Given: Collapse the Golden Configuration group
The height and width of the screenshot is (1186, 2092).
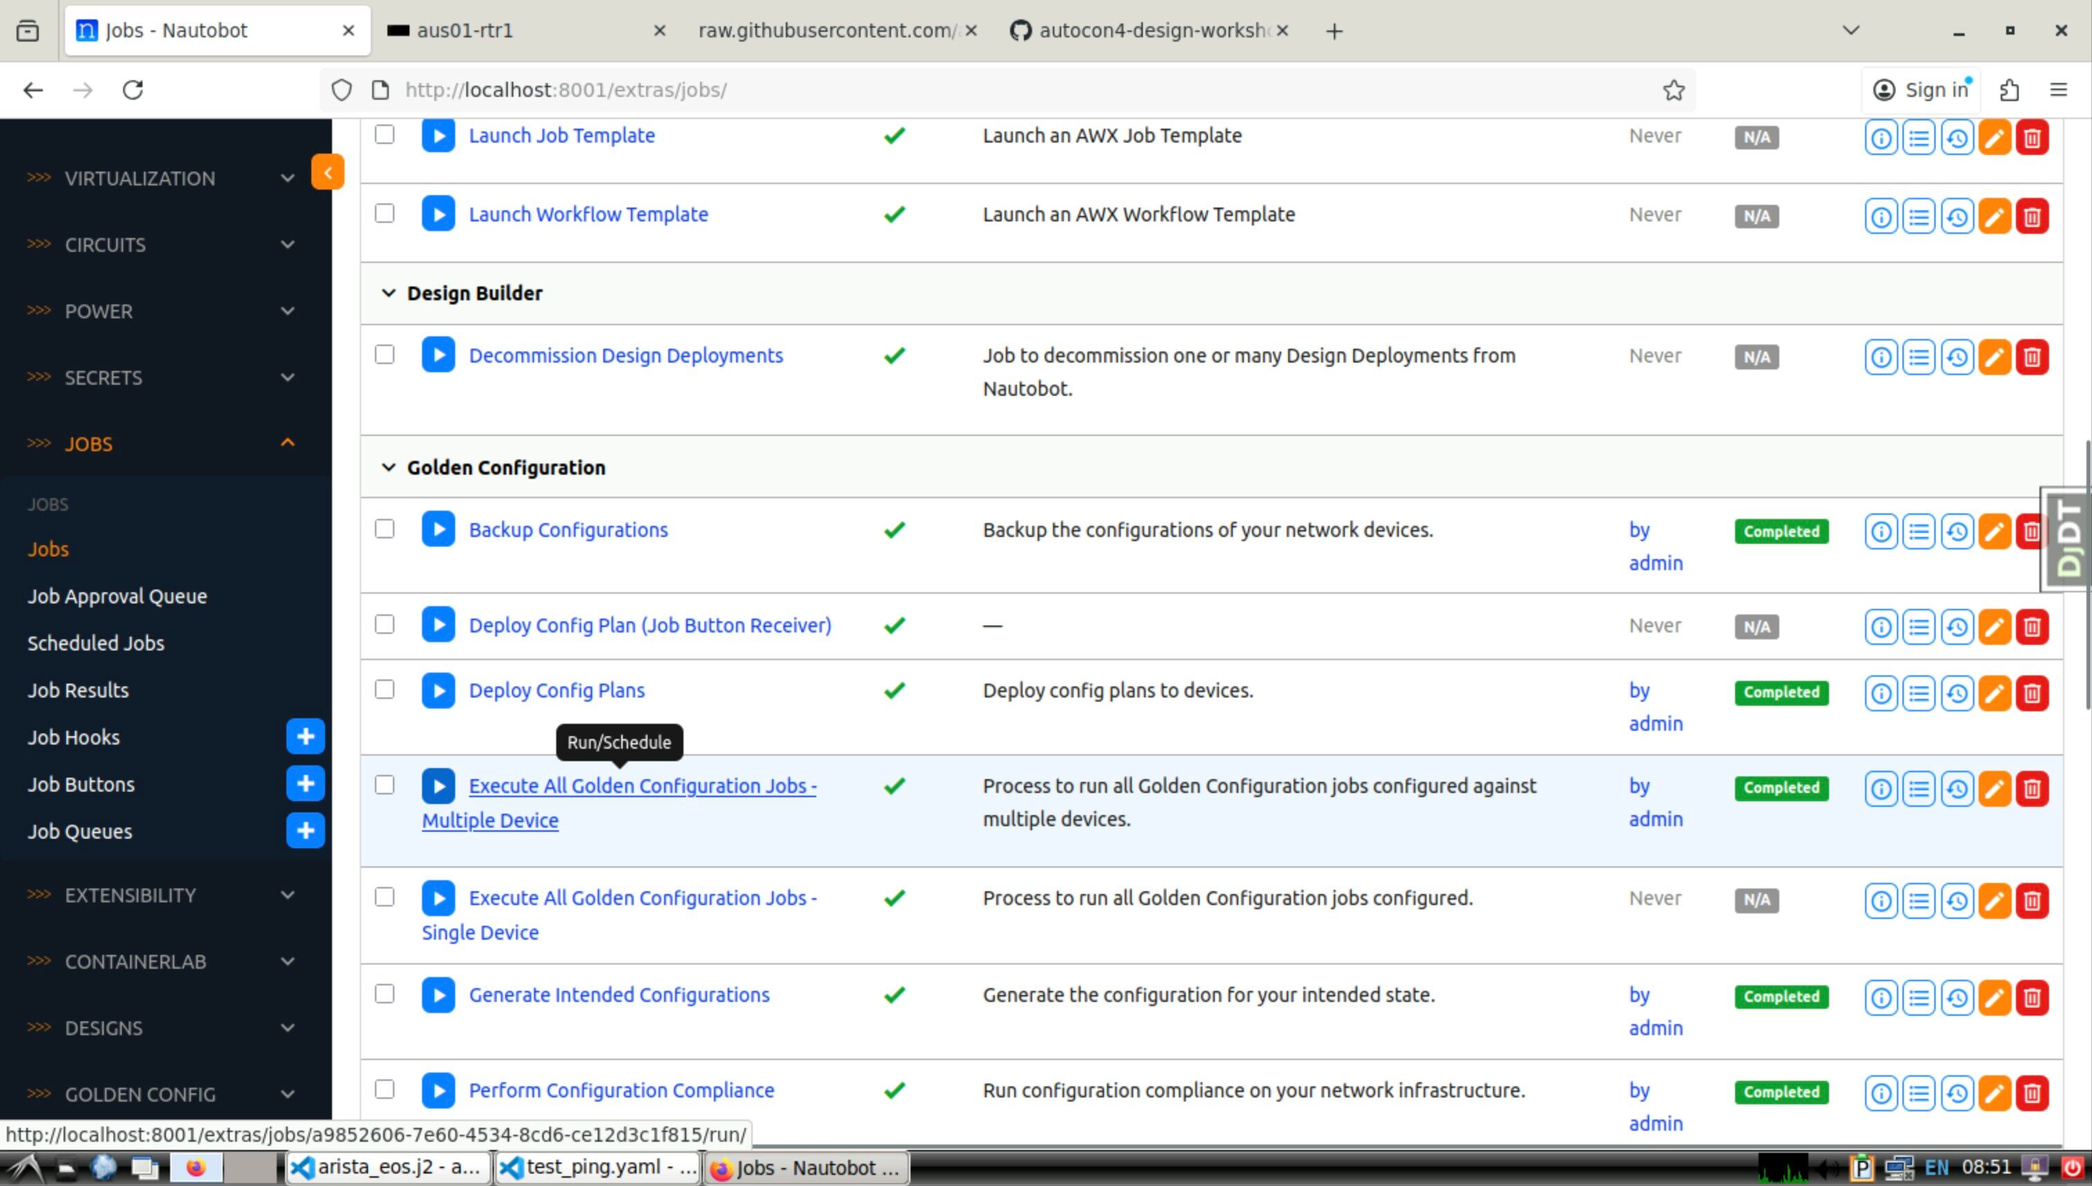Looking at the screenshot, I should [x=388, y=468].
